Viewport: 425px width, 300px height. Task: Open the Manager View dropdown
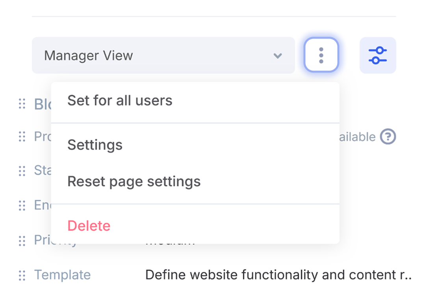158,56
